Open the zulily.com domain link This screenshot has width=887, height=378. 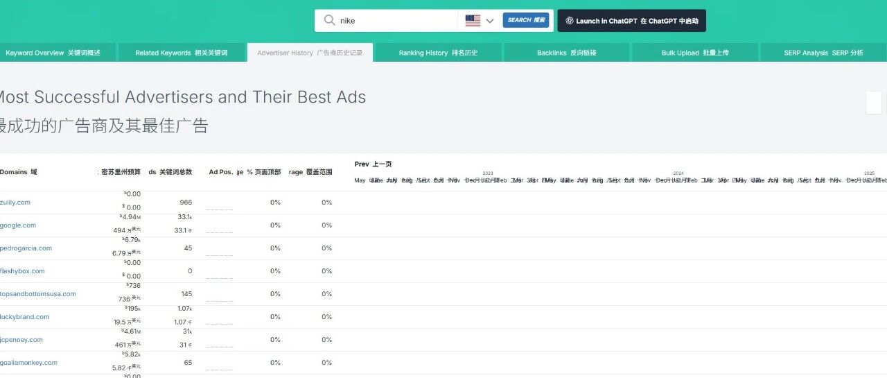click(15, 203)
